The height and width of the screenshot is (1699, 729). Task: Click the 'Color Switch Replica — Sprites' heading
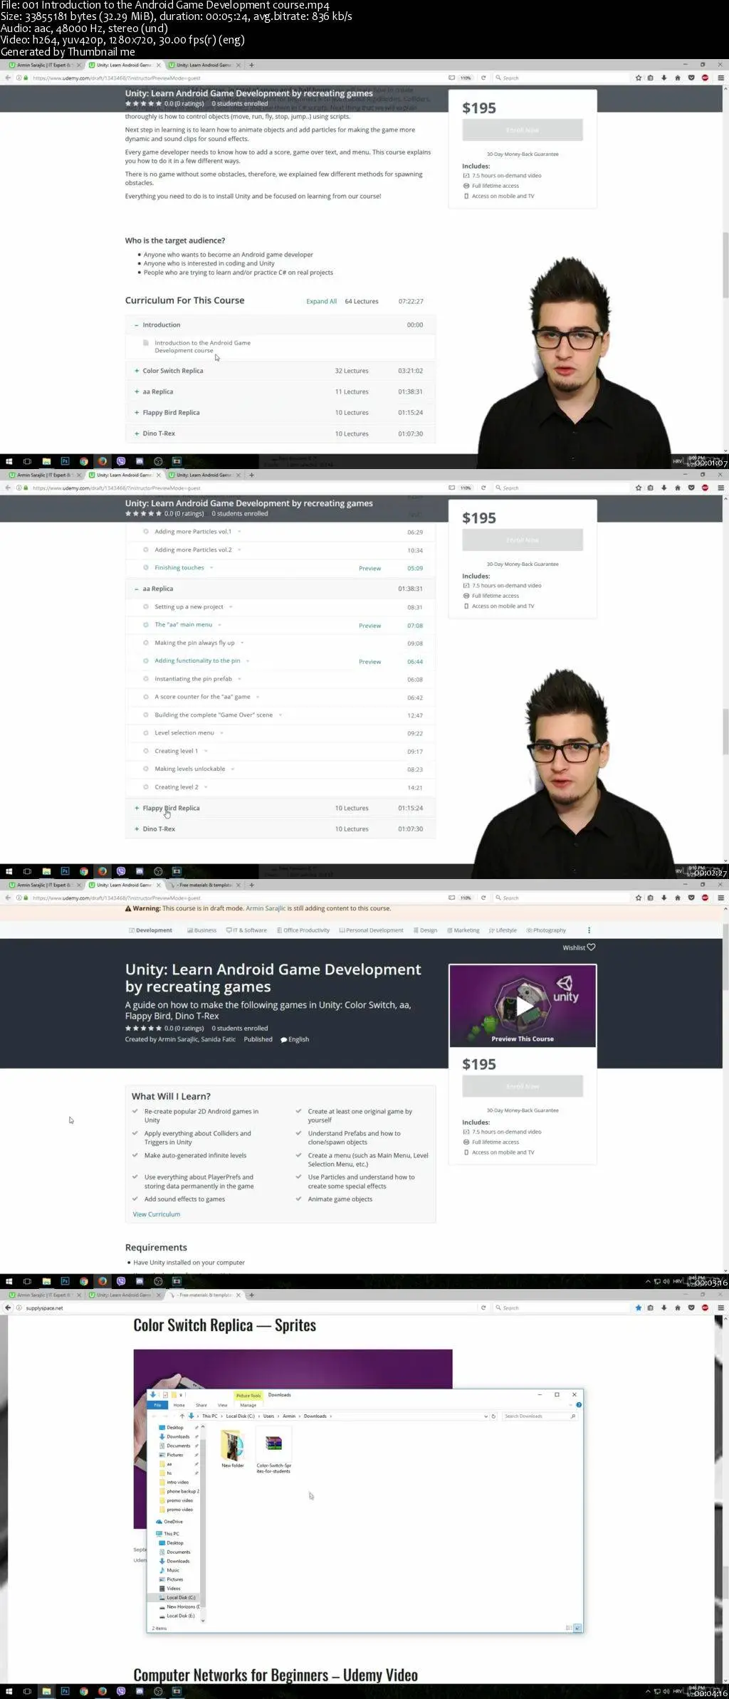click(x=224, y=1325)
